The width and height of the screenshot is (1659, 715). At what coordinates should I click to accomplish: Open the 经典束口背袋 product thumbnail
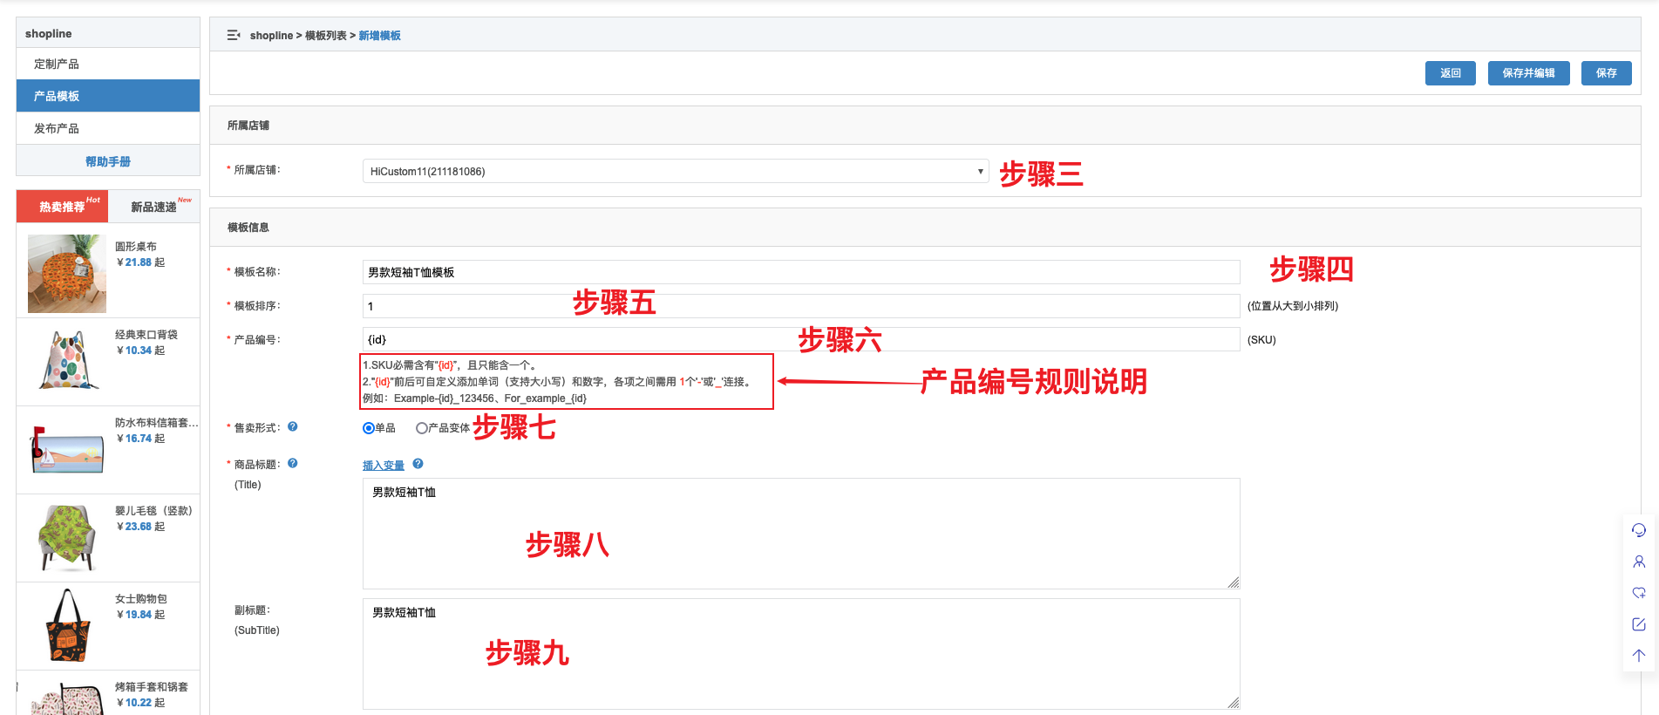tap(67, 361)
